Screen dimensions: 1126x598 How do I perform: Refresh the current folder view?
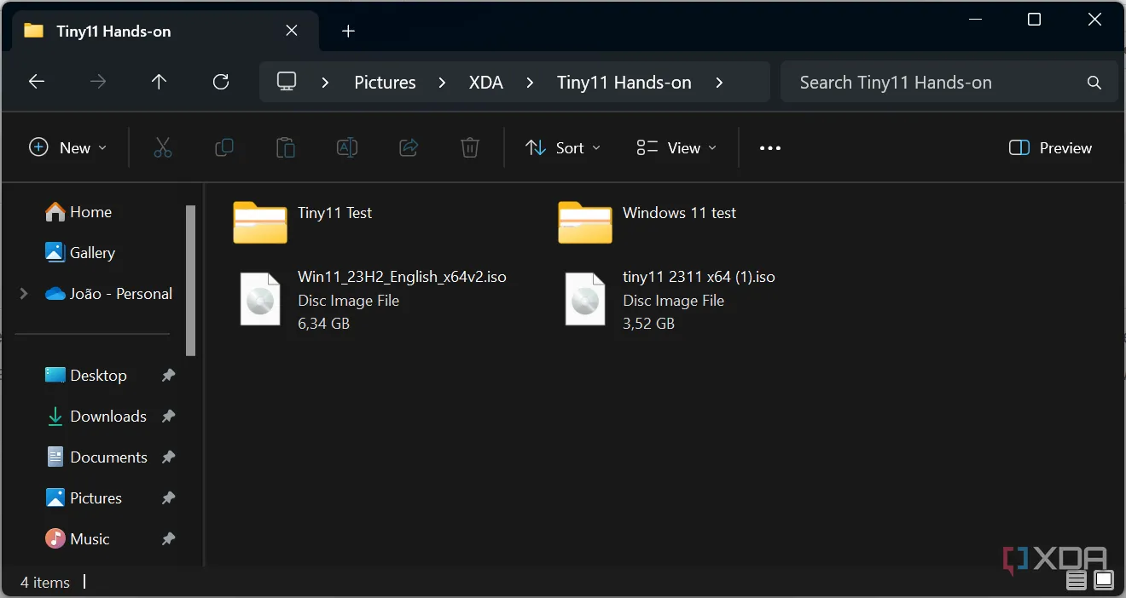tap(221, 82)
